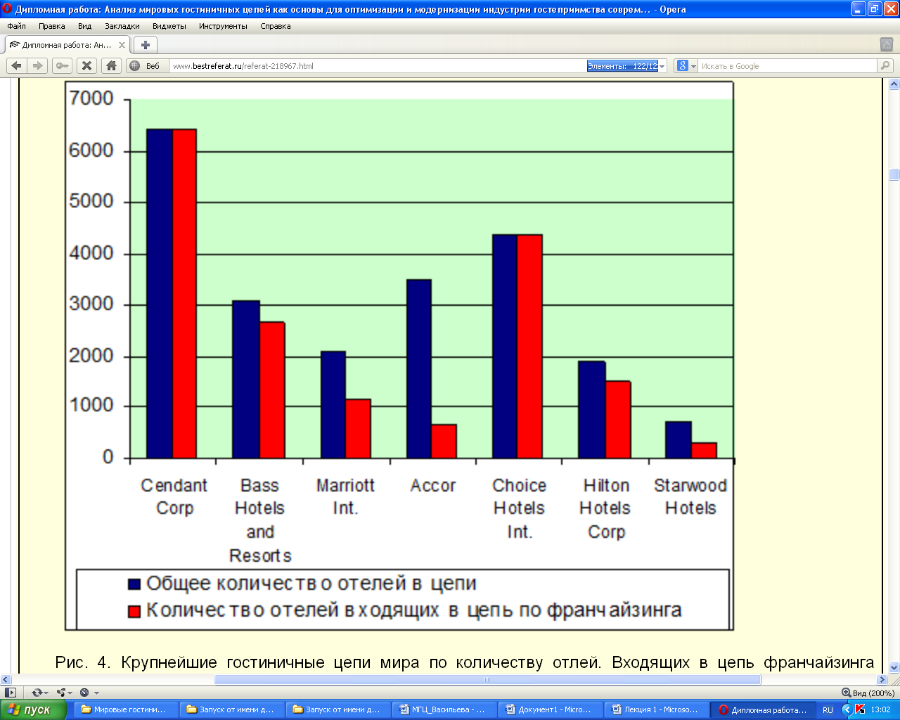Open the password wand key button
This screenshot has width=900, height=720.
(63, 65)
